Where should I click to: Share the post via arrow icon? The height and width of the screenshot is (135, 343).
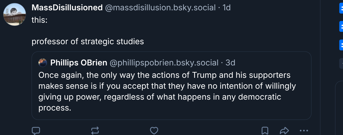[284, 130]
